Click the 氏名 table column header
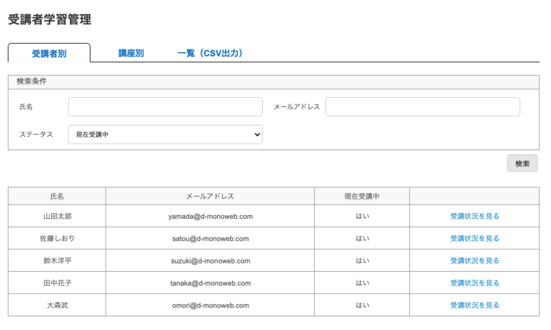This screenshot has height=330, width=551. [57, 196]
